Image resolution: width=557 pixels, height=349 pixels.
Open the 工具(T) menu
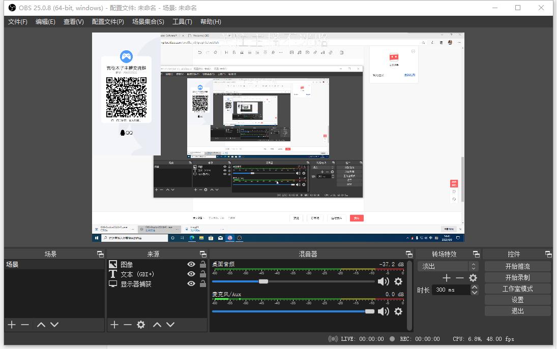click(182, 21)
